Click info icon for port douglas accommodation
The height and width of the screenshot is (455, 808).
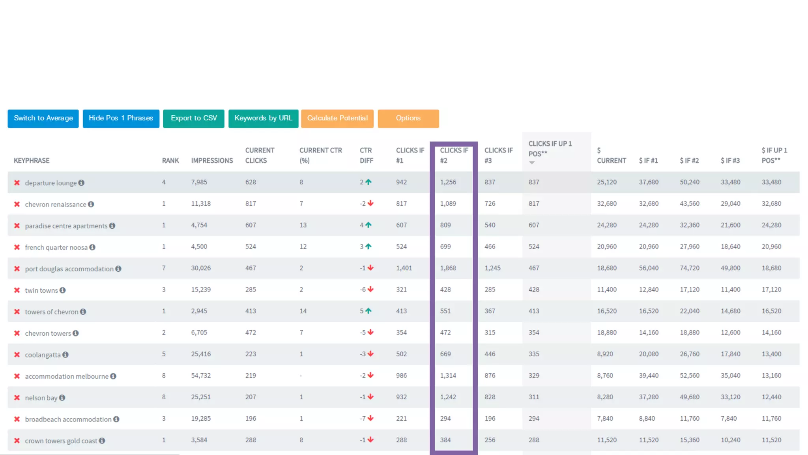[118, 269]
